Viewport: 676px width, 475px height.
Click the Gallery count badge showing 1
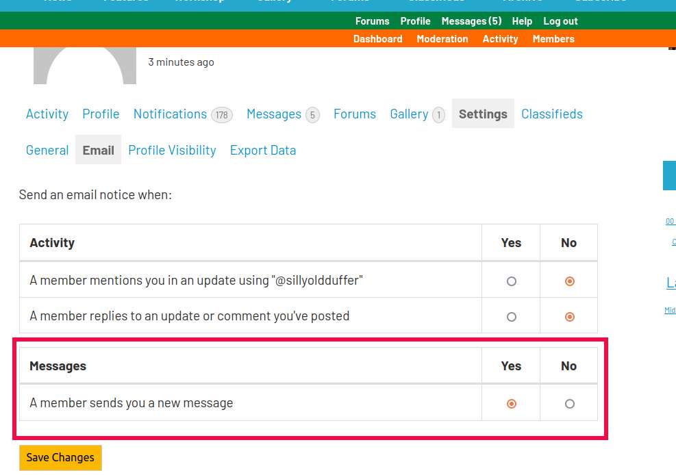tap(438, 115)
